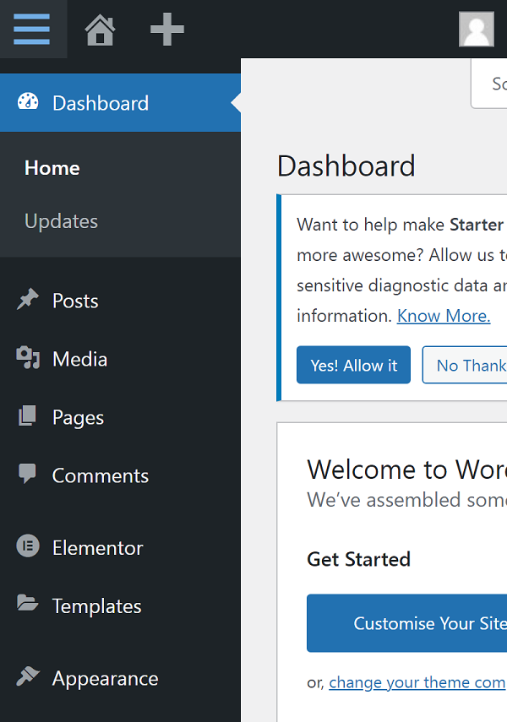Click the Elementor logo icon
This screenshot has height=722, width=507.
pos(28,547)
